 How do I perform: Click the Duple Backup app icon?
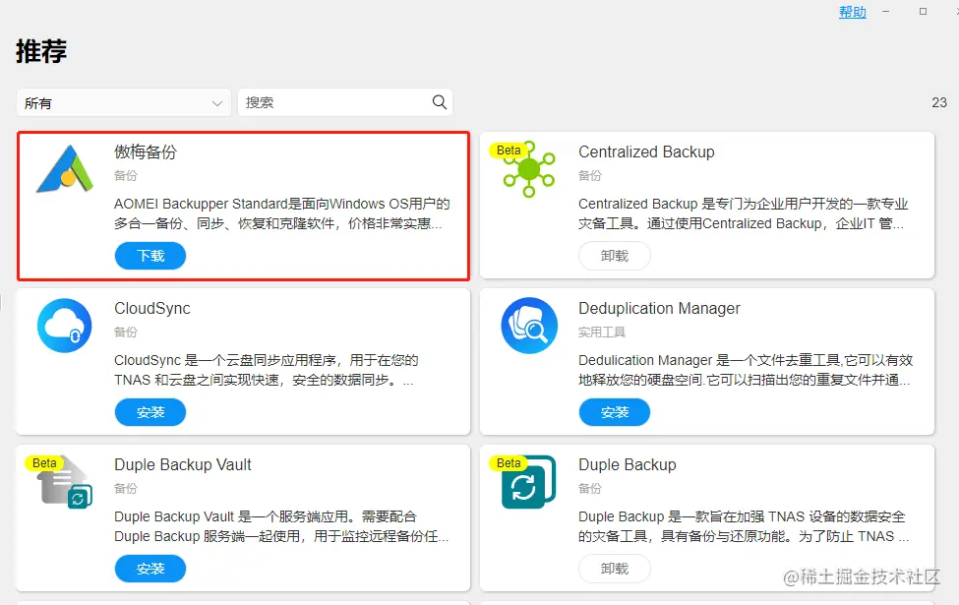[x=529, y=482]
